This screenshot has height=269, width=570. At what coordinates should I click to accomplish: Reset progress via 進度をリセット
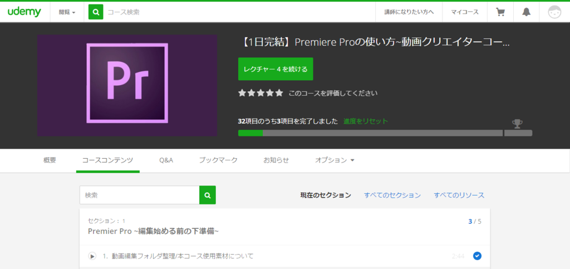[366, 121]
